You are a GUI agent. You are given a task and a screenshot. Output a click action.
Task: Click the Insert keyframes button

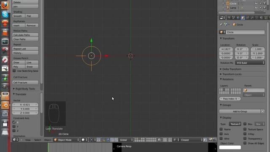pyautogui.click(x=19, y=25)
